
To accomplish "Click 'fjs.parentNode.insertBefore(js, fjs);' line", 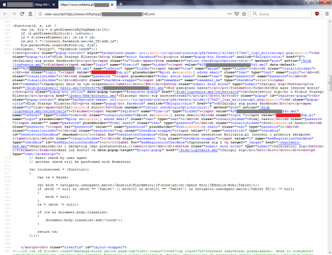I will tap(59, 45).
